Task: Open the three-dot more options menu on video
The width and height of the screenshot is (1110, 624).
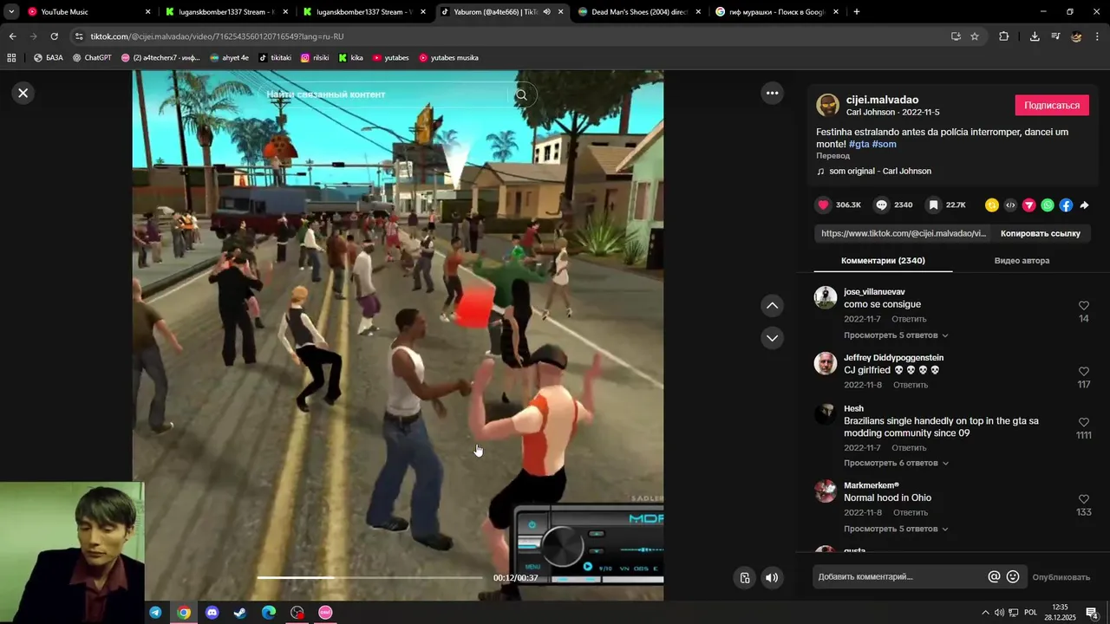Action: 772,93
